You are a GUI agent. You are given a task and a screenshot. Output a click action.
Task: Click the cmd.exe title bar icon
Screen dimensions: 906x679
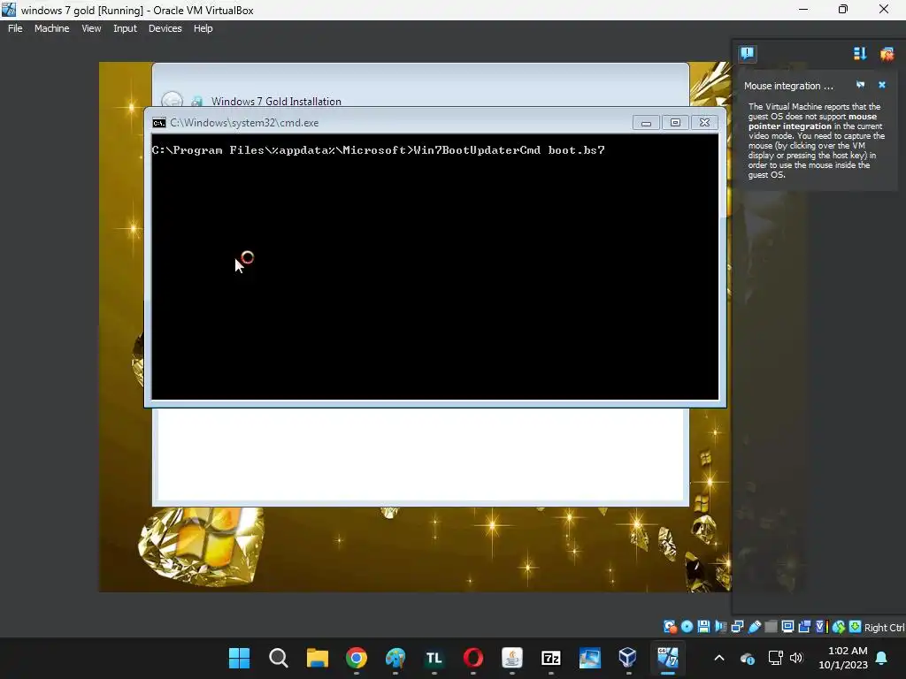pyautogui.click(x=159, y=122)
